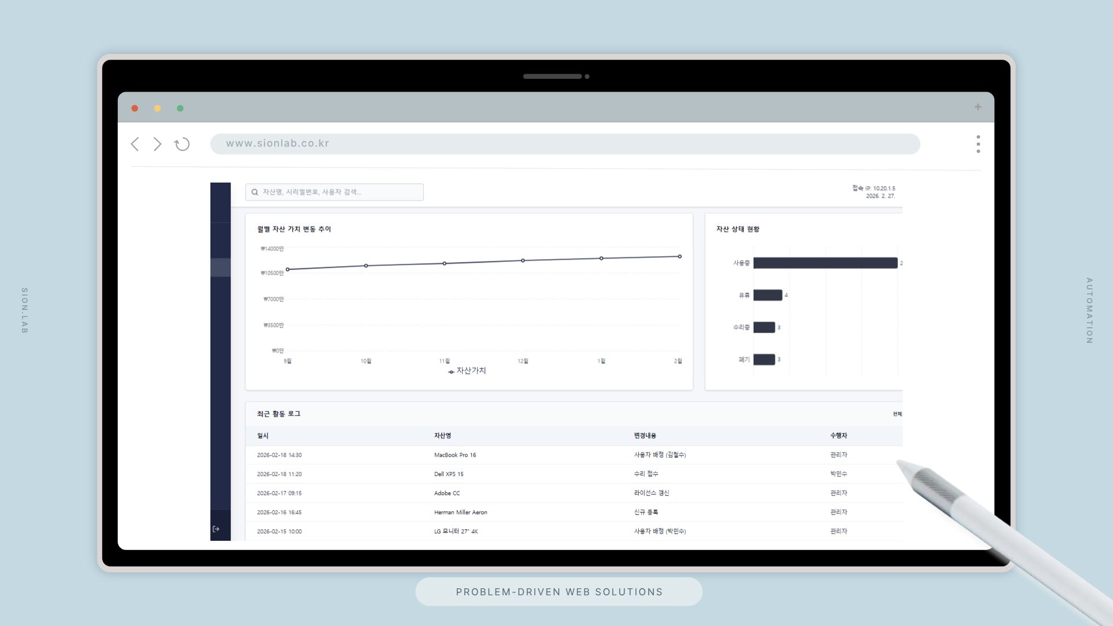Viewport: 1113px width, 626px height.
Task: Click the browser forward arrow
Action: point(157,144)
